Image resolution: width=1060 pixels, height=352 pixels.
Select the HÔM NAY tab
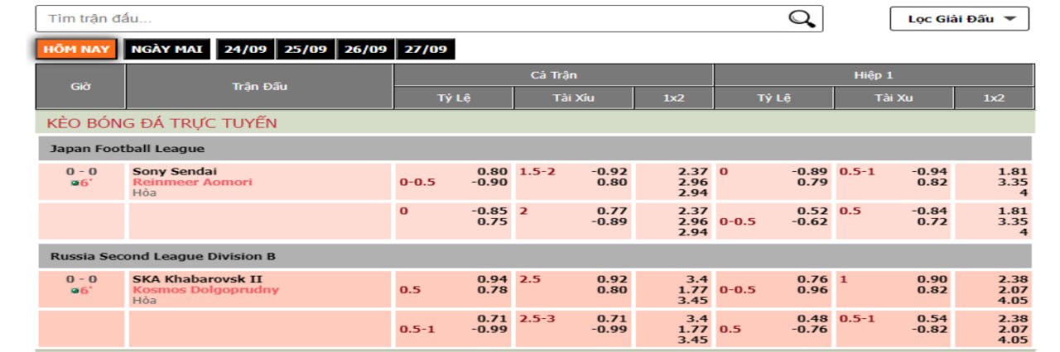click(x=76, y=50)
